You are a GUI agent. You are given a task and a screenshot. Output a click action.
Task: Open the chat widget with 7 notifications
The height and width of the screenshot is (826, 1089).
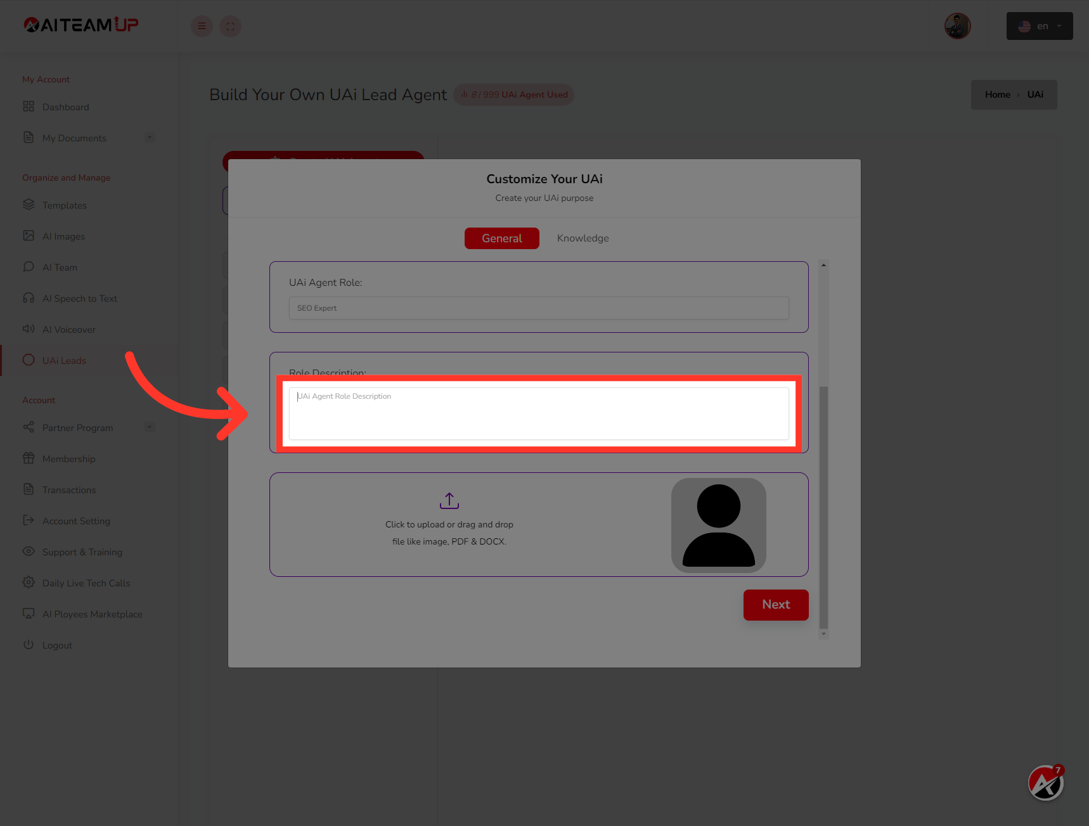point(1045,783)
